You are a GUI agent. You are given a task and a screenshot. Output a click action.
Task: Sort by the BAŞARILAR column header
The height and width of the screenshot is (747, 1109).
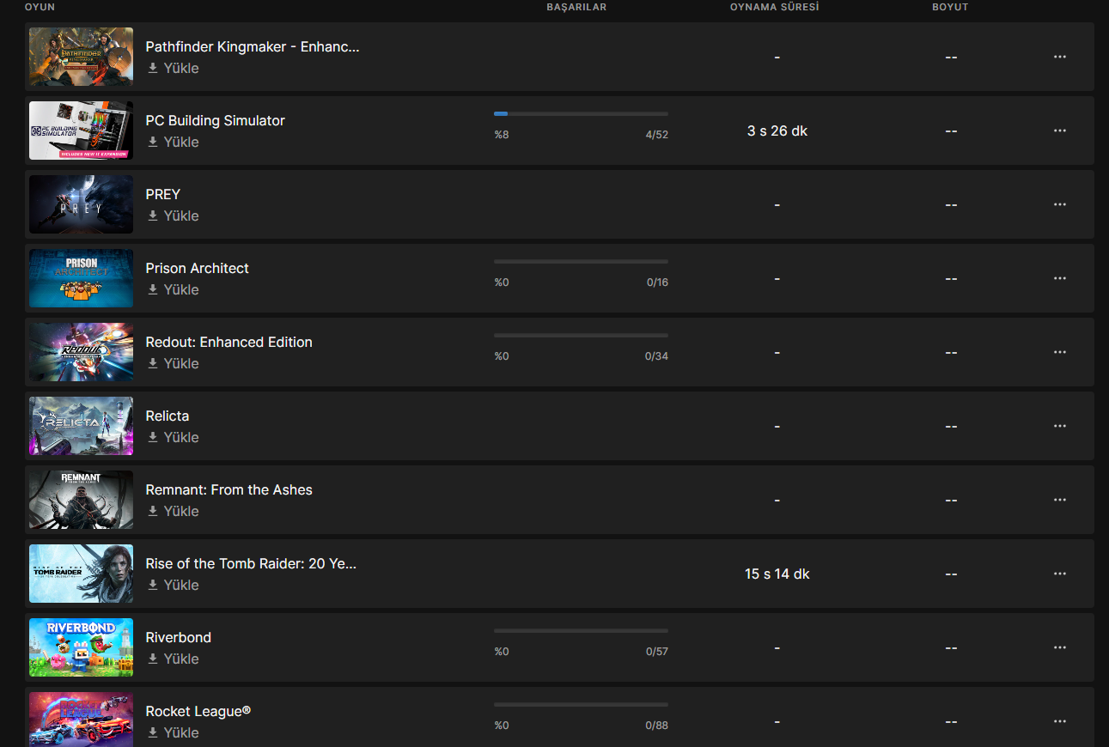coord(576,7)
